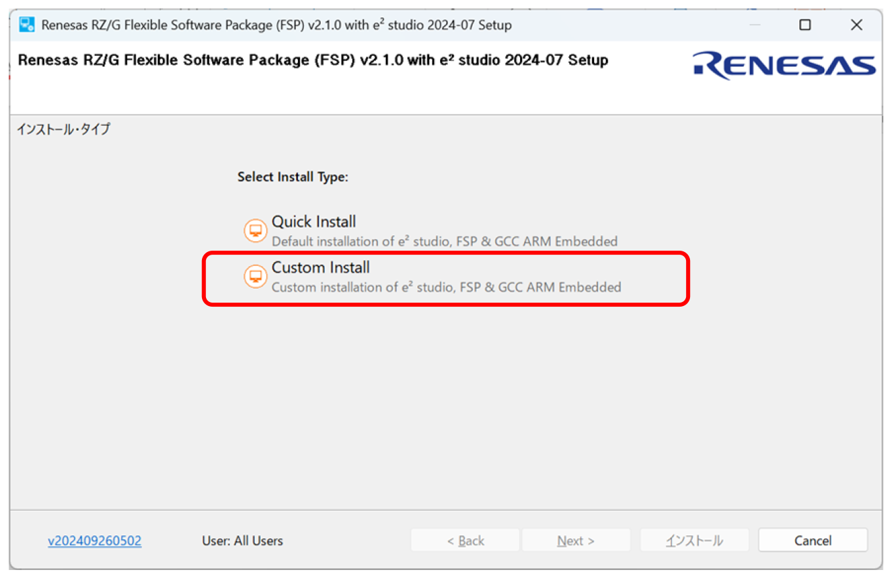The image size is (892, 582).
Task: Click the 'Default installation of e² studio' description
Action: tap(445, 241)
